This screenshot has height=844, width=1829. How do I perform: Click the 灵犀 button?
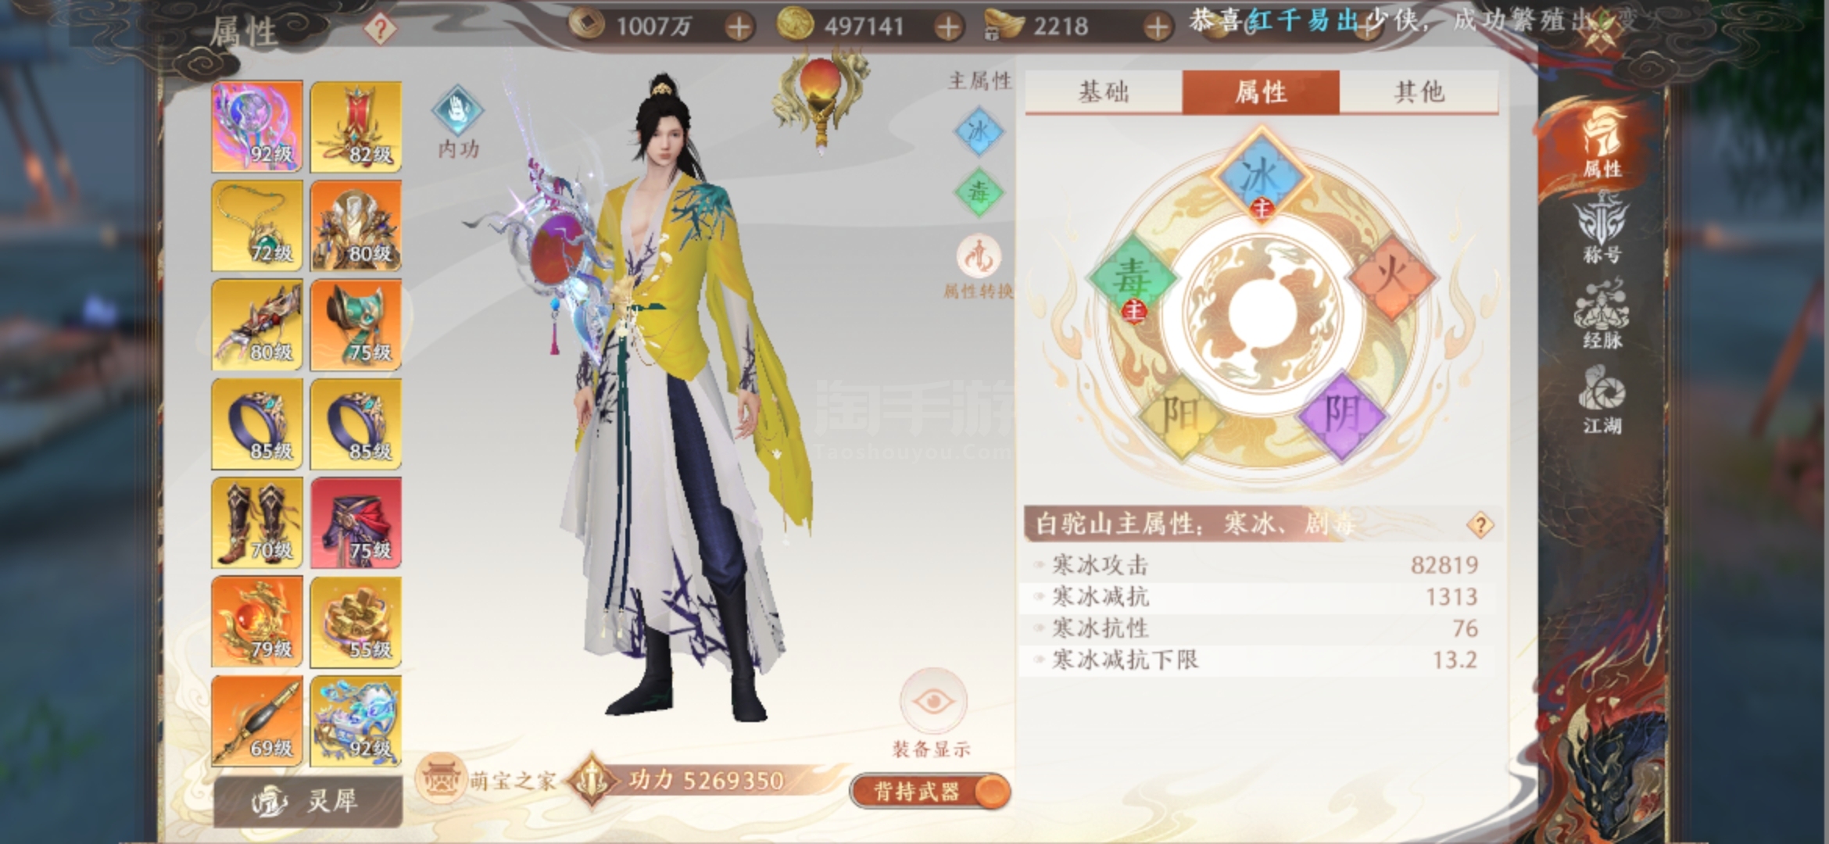[308, 802]
